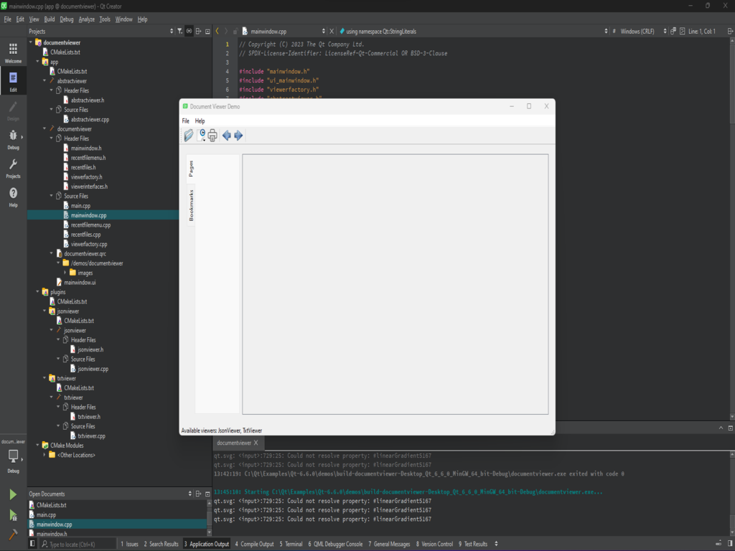
Task: Open Debug mode in left sidebar
Action: [13, 140]
